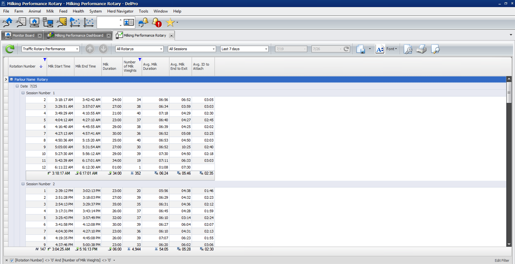This screenshot has width=515, height=264.
Task: Open the Monitor Board computer toolbar icon
Action: click(34, 22)
